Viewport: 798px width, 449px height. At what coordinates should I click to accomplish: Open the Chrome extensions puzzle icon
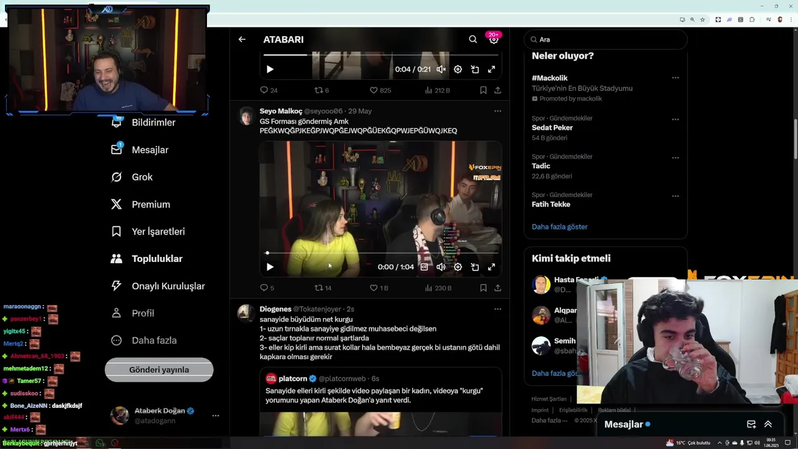tap(752, 19)
